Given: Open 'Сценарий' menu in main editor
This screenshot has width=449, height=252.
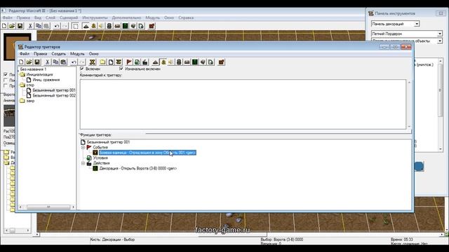Looking at the screenshot, I should point(69,17).
